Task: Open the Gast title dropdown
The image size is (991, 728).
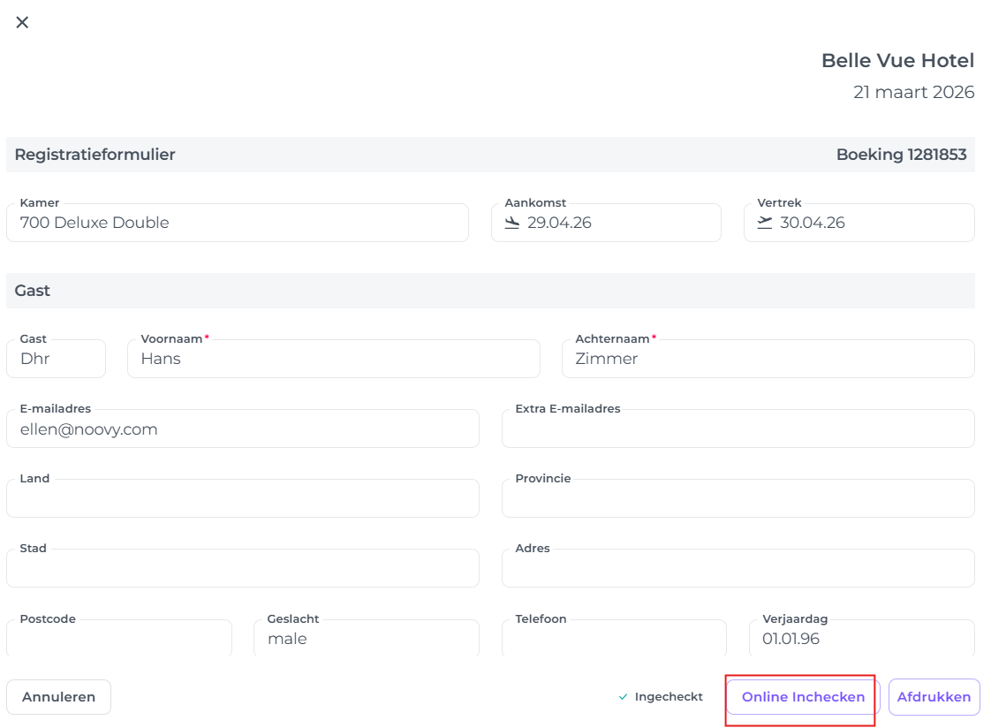Action: point(56,359)
